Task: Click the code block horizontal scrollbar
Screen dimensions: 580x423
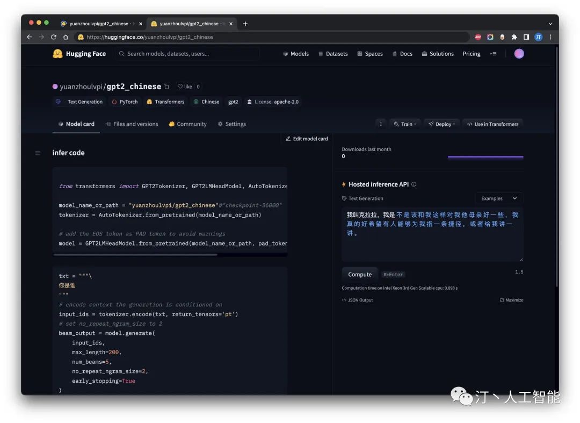Action: pos(135,255)
